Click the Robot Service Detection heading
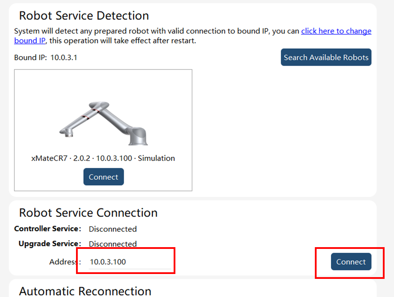The image size is (394, 297). pos(84,16)
